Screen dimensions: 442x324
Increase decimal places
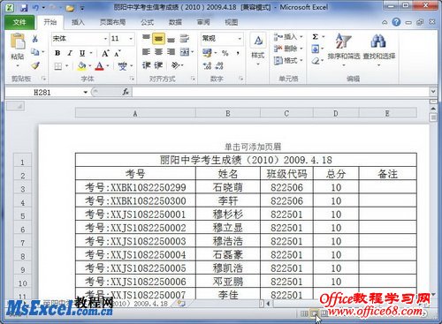coord(207,65)
